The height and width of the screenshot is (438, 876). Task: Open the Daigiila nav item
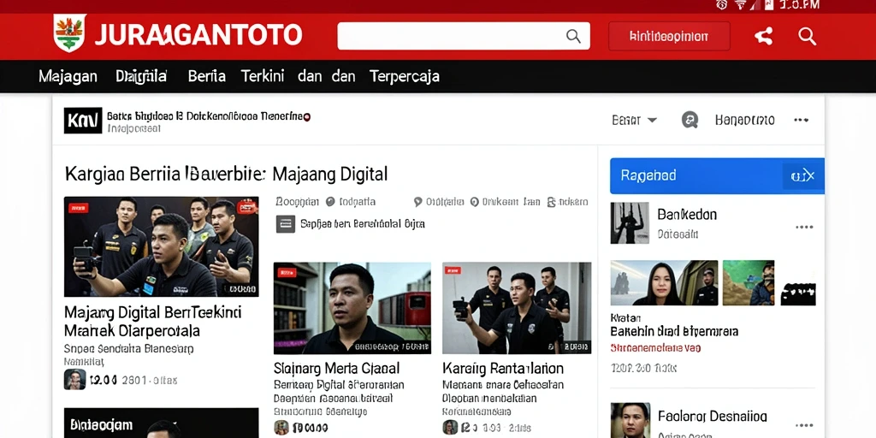point(142,76)
